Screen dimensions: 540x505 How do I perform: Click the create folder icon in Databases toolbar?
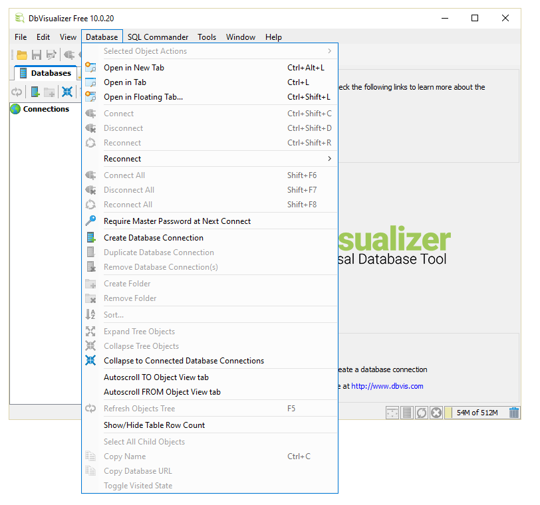tap(49, 92)
